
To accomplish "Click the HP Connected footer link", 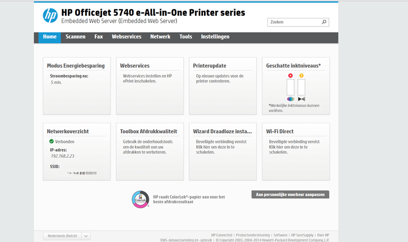I will point(222,235).
